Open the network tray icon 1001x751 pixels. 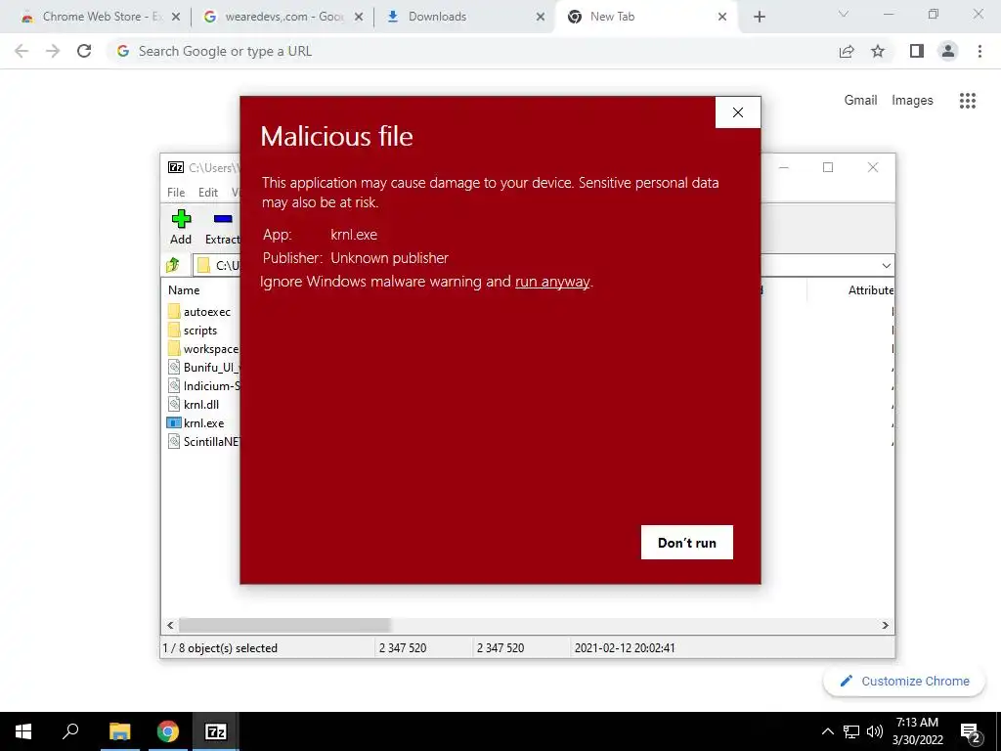point(851,731)
